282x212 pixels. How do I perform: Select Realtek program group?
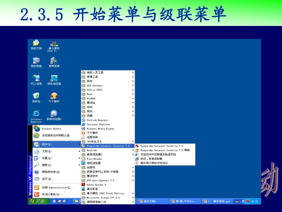(x=108, y=150)
